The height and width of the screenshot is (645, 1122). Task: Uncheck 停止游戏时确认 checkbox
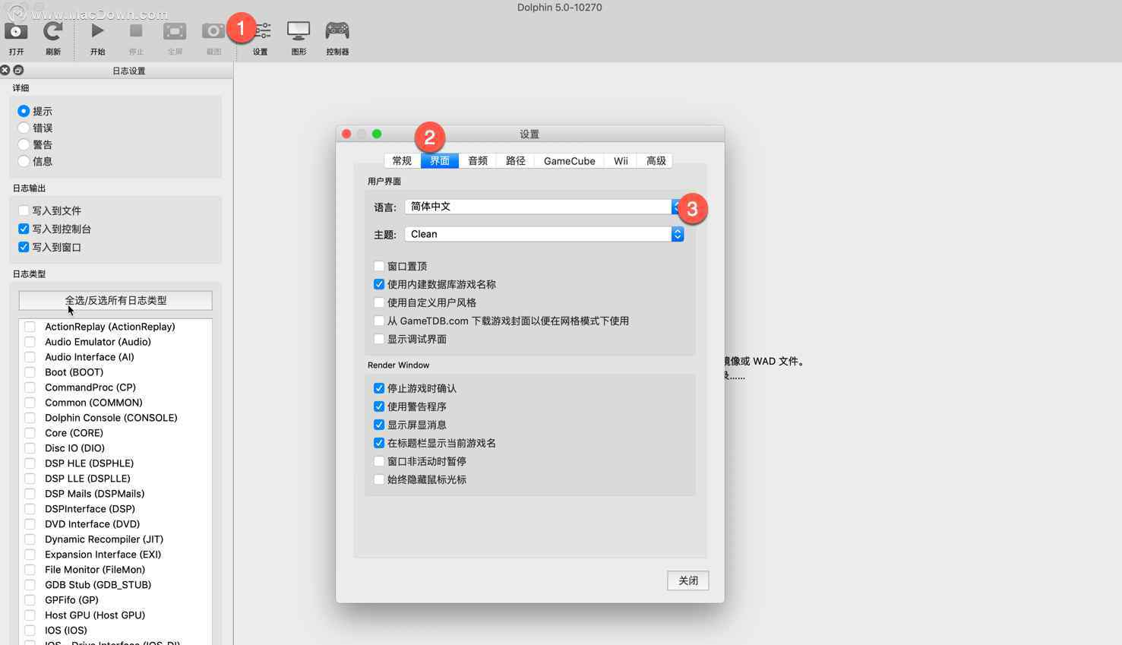(x=379, y=388)
